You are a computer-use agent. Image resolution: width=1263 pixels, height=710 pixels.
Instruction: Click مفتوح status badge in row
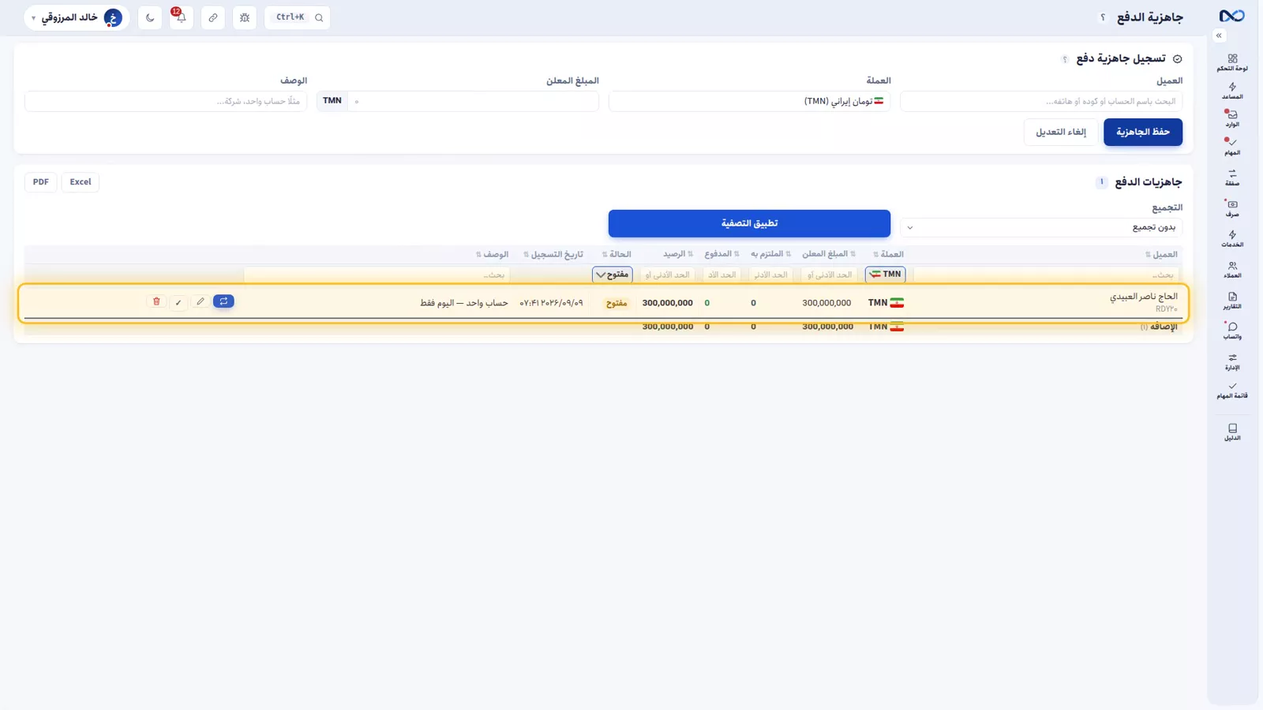coord(617,303)
